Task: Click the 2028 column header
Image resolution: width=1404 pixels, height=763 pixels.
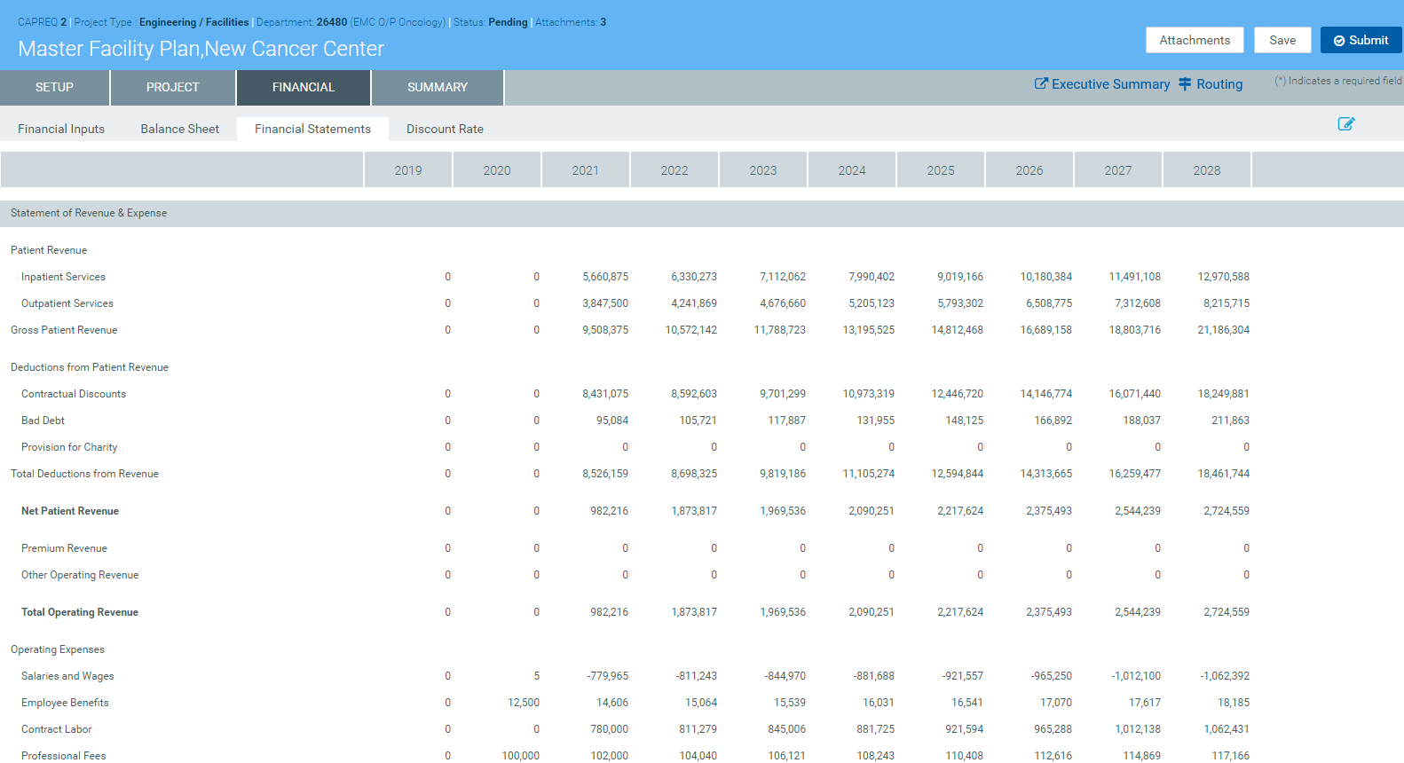Action: click(1206, 170)
